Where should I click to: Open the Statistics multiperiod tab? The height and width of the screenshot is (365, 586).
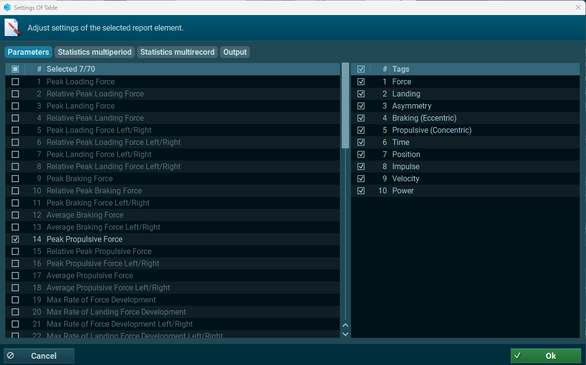[95, 52]
